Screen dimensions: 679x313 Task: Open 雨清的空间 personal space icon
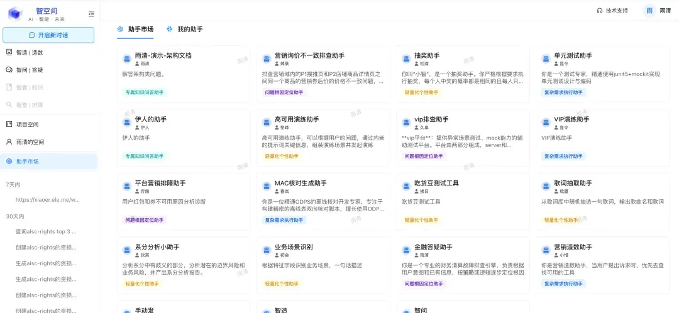(9, 141)
